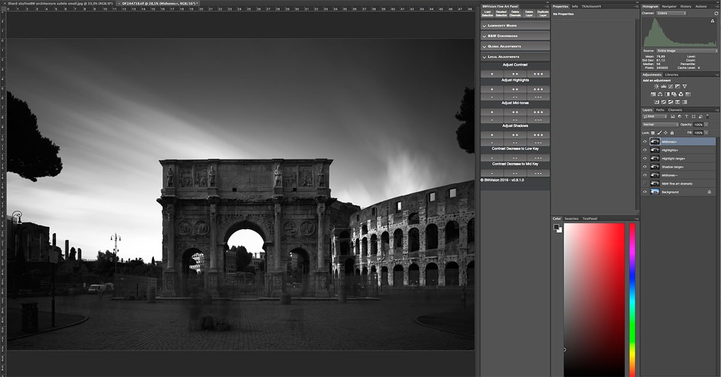Toggle visibility of the Background layer
The width and height of the screenshot is (721, 377).
point(645,192)
